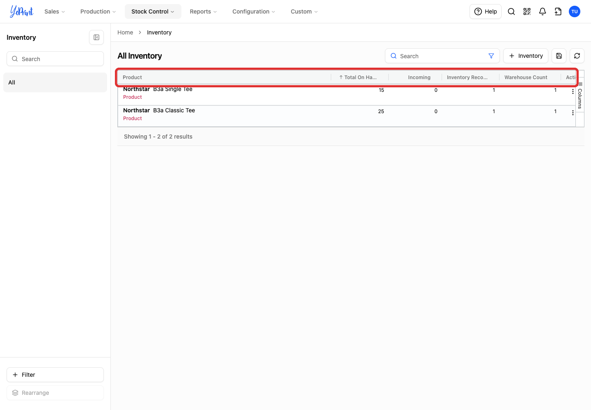The height and width of the screenshot is (410, 591).
Task: Expand the Custom menu
Action: click(x=304, y=11)
